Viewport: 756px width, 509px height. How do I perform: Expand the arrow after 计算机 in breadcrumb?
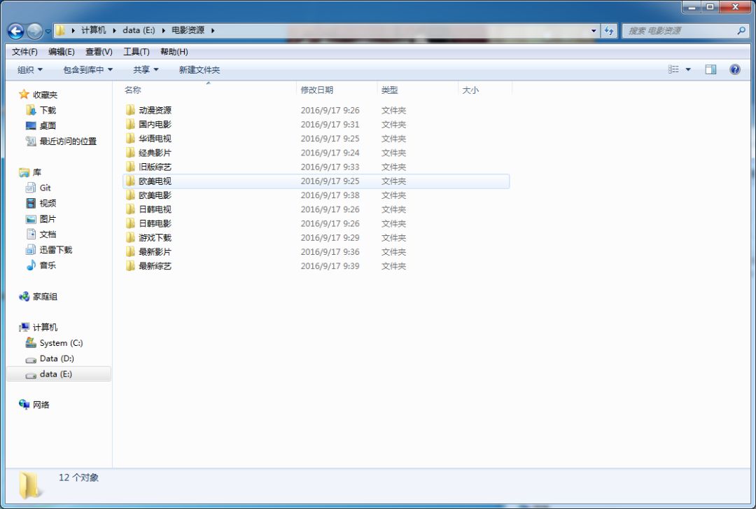pyautogui.click(x=115, y=30)
